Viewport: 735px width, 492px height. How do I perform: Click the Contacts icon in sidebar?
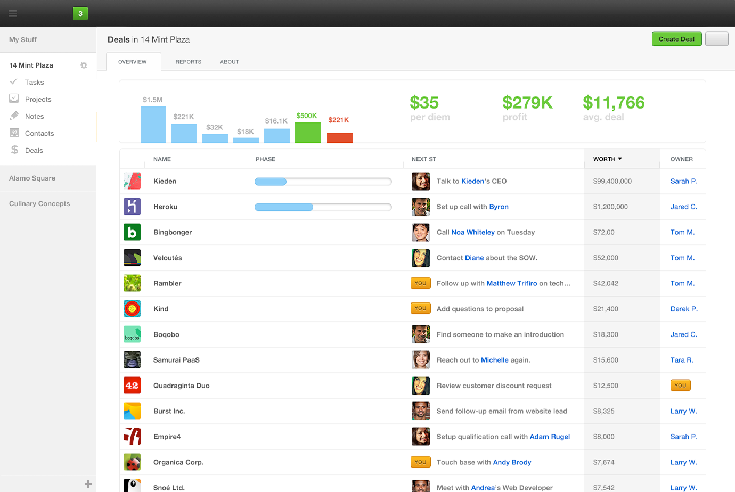(x=14, y=133)
